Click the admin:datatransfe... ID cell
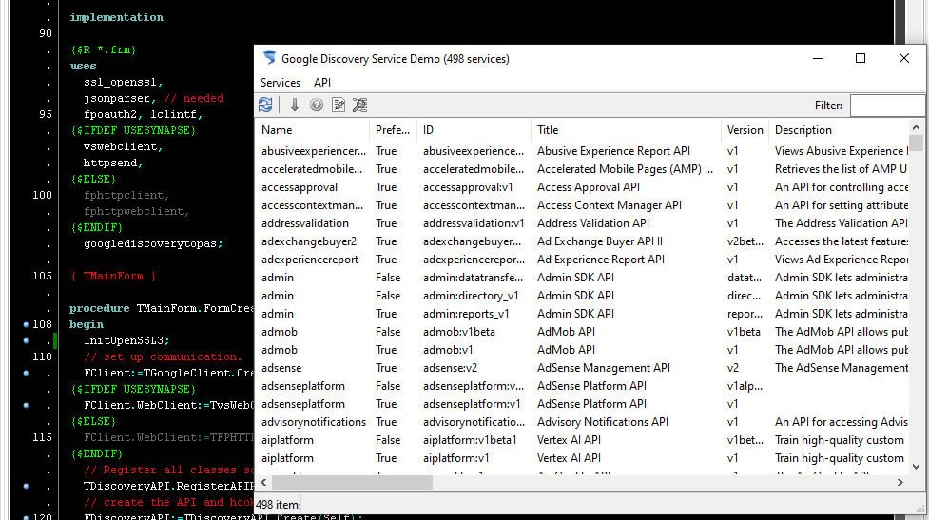This screenshot has height=520, width=929. point(473,278)
